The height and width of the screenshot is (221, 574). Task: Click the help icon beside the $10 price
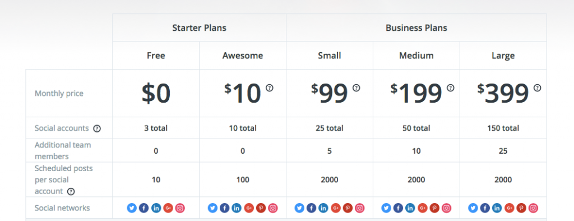coord(270,88)
